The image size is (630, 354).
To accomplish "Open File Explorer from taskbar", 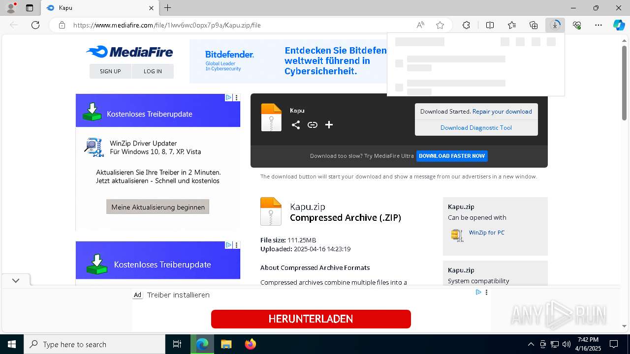I will point(226,344).
